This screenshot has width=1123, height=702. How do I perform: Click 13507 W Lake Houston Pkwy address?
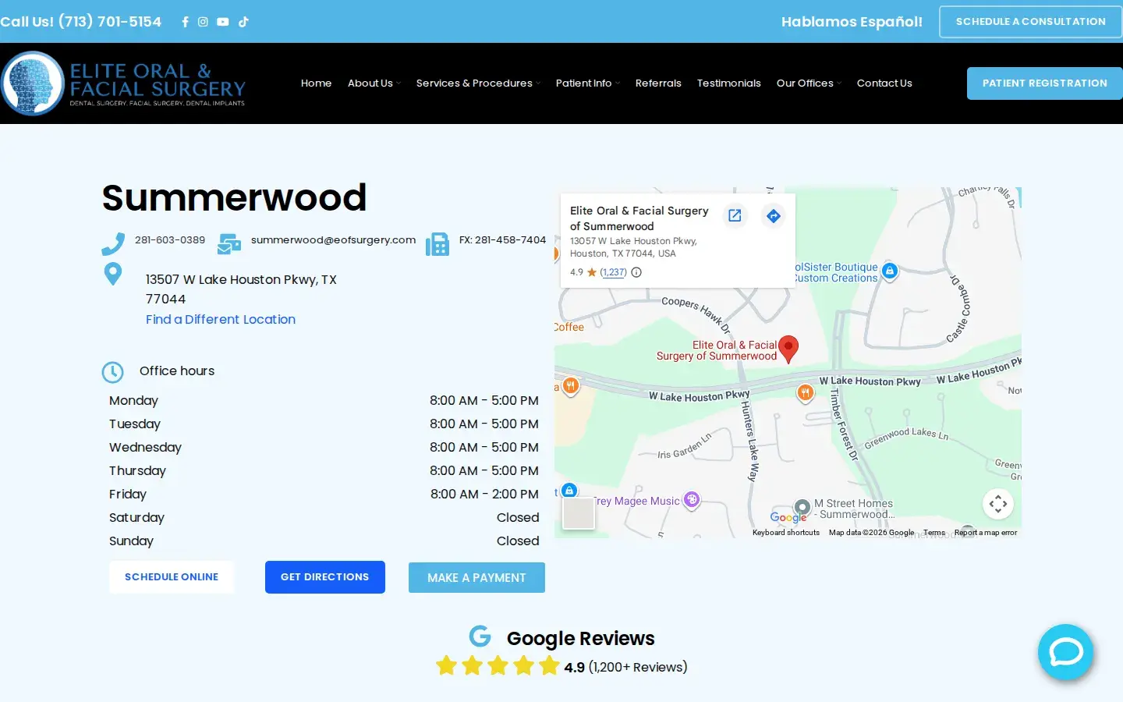click(241, 289)
